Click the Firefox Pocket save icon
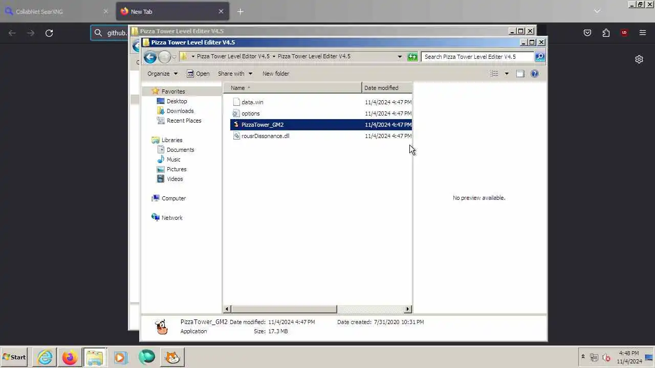The height and width of the screenshot is (368, 655). click(x=587, y=33)
